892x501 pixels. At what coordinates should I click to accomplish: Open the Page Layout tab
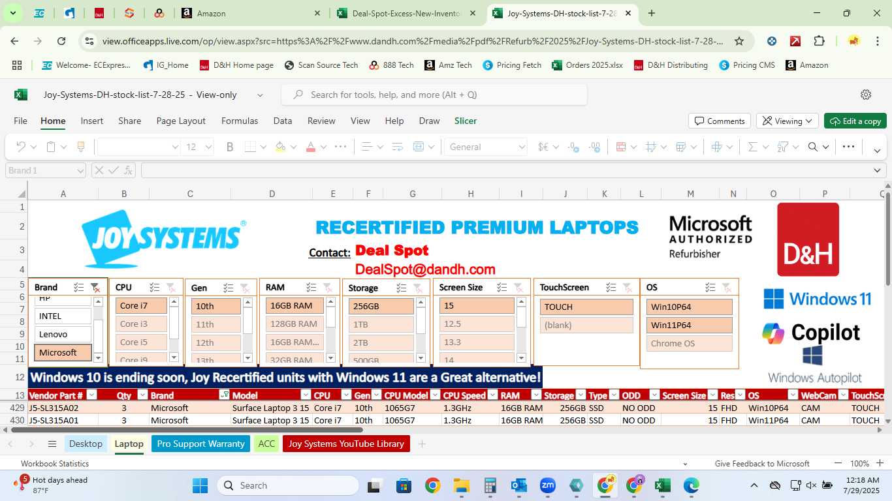(x=181, y=121)
